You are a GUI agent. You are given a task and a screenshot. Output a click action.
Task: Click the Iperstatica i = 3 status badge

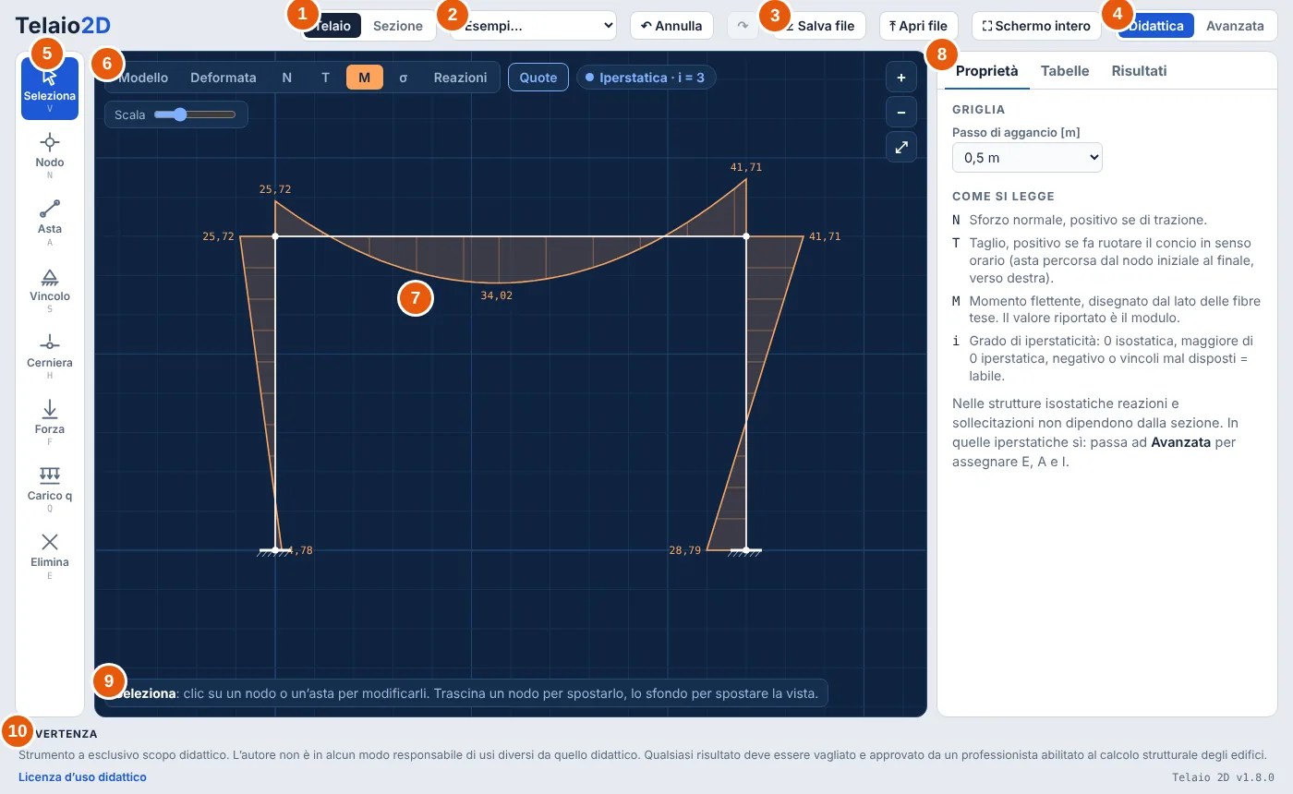(x=646, y=78)
